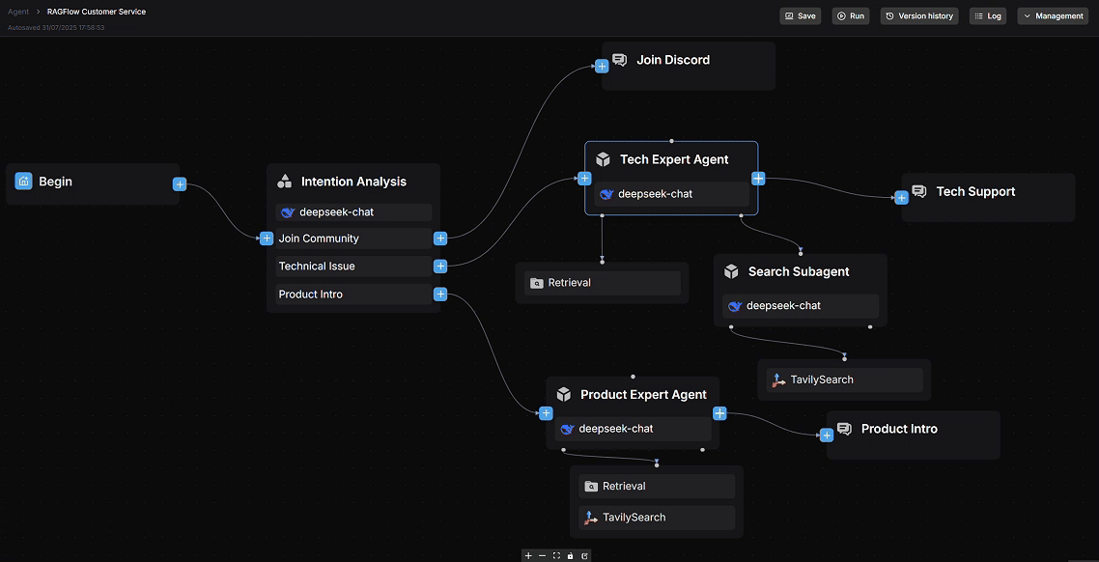Open the Management dropdown
This screenshot has width=1099, height=562.
(x=1052, y=15)
